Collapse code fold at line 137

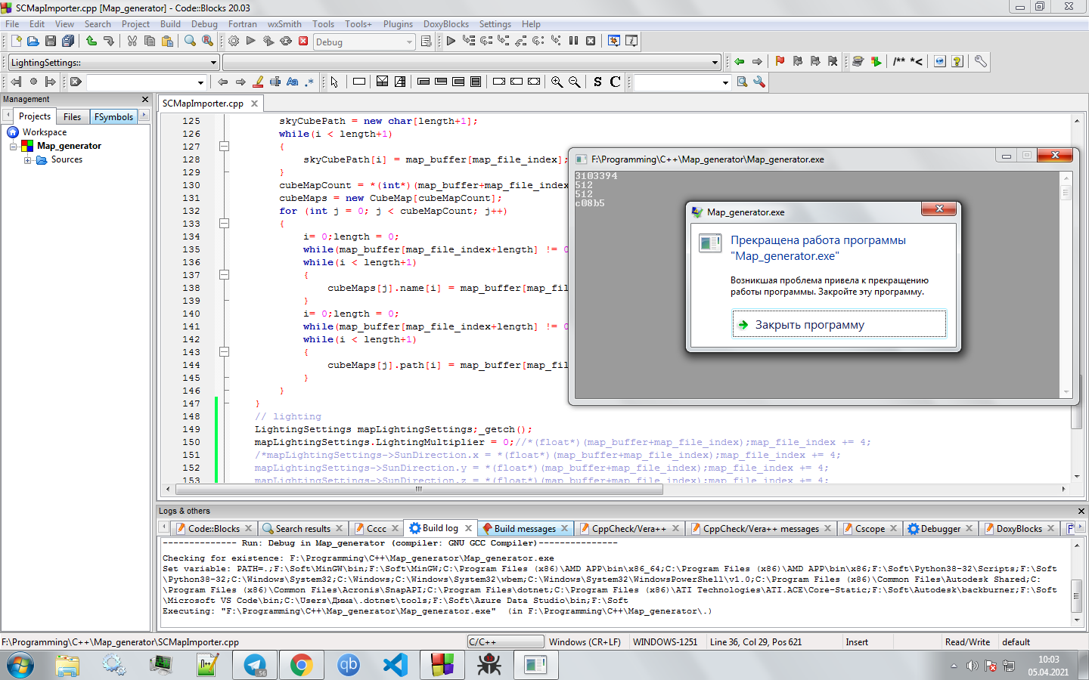[x=225, y=275]
